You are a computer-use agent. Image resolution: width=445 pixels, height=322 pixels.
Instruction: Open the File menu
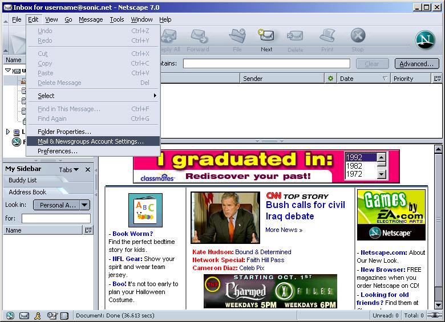click(x=17, y=19)
